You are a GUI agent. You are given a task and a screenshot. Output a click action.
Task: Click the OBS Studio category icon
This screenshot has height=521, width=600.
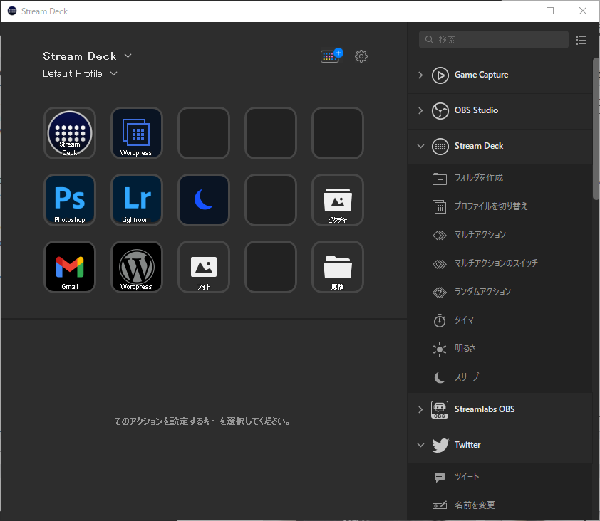click(x=440, y=110)
